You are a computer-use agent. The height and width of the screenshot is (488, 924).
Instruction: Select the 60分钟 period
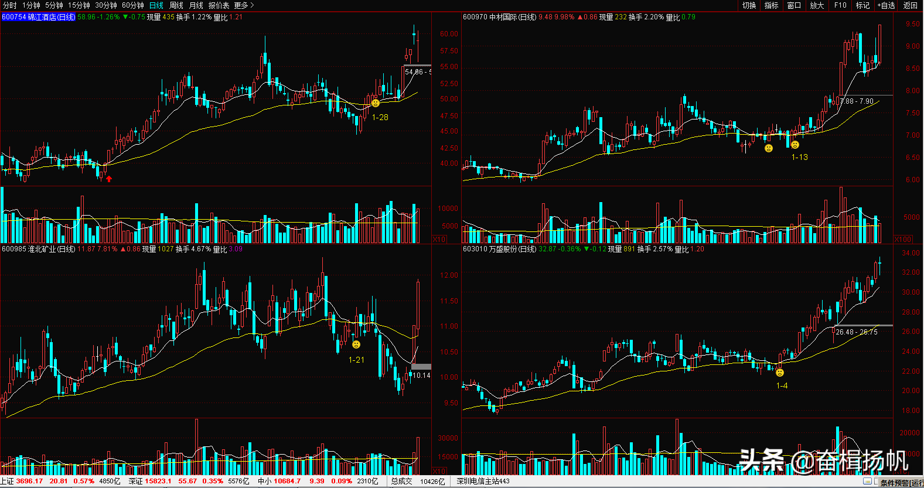tap(133, 5)
